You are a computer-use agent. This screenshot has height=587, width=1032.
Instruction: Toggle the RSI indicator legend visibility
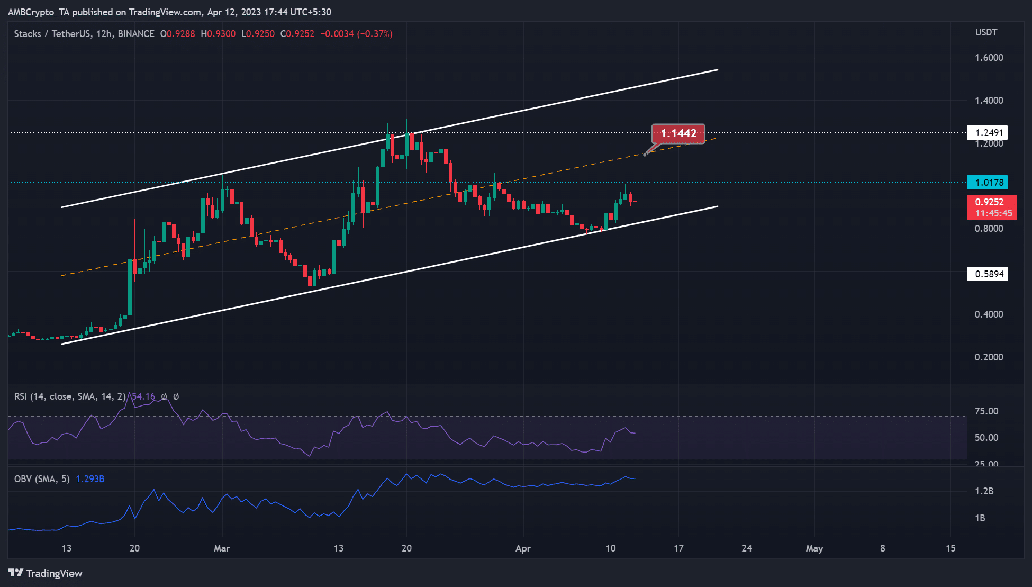tap(69, 396)
